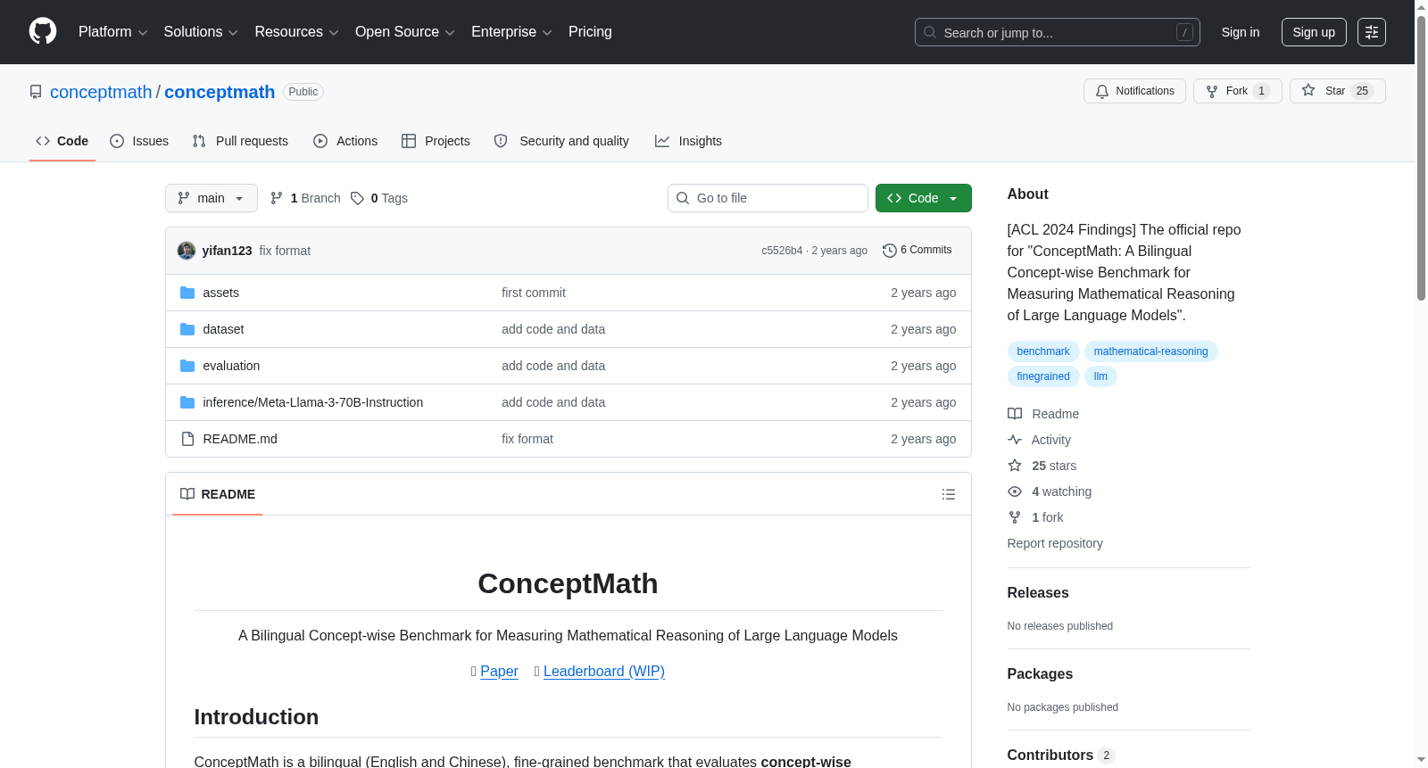Image resolution: width=1428 pixels, height=768 pixels.
Task: Open the Leaderboard (WIP) link
Action: (604, 672)
